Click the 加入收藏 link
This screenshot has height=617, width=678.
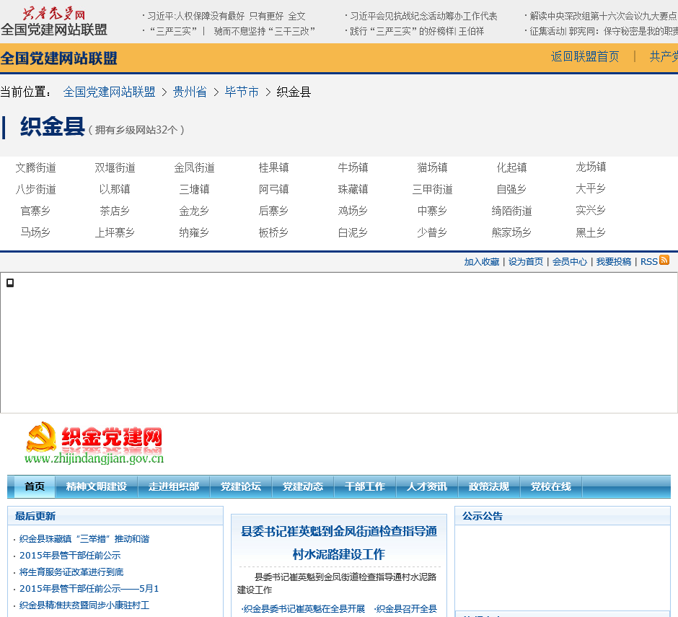click(x=482, y=262)
